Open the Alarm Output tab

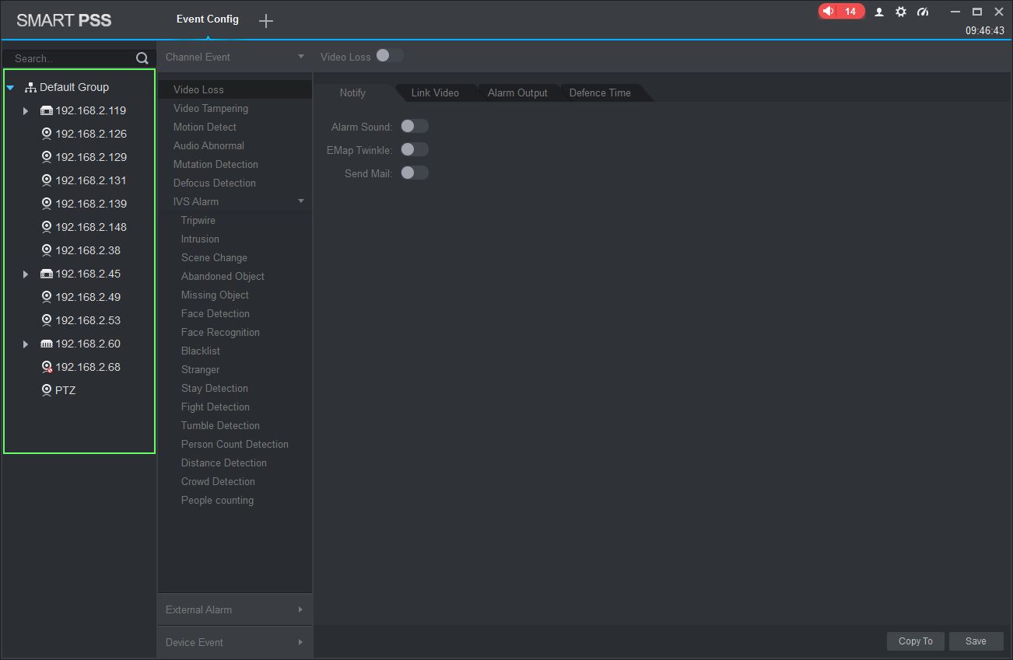click(517, 93)
